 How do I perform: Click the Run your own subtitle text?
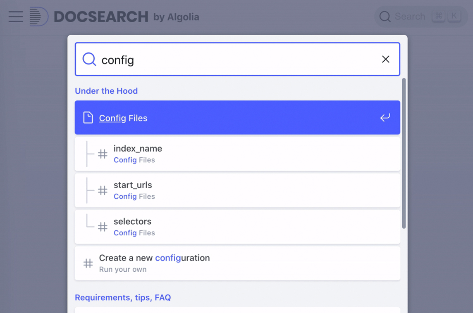[123, 269]
